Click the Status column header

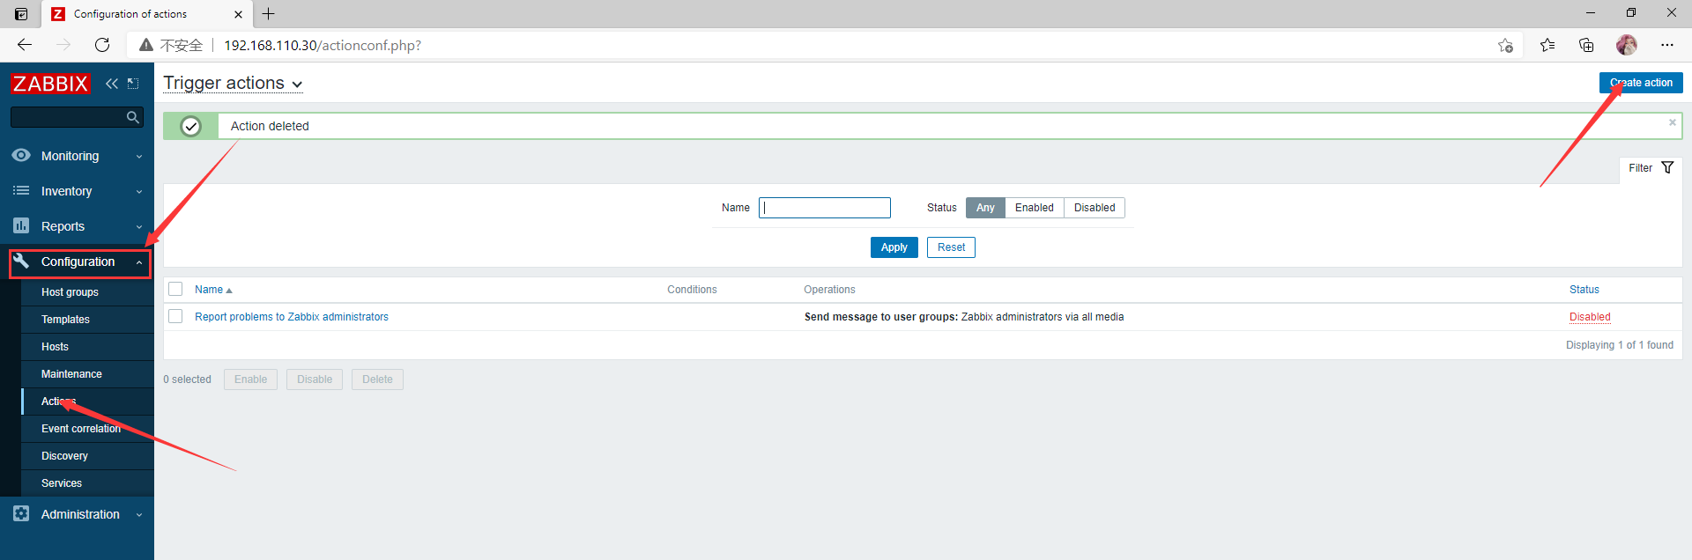pyautogui.click(x=1584, y=290)
